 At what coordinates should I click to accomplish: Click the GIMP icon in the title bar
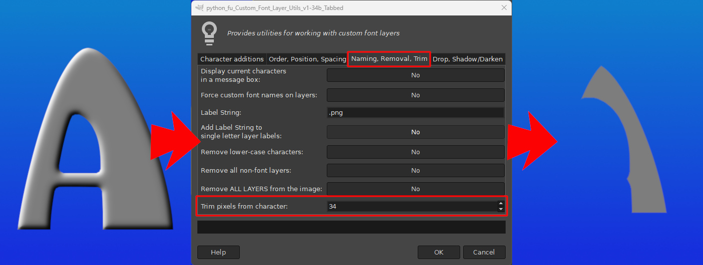(x=199, y=8)
